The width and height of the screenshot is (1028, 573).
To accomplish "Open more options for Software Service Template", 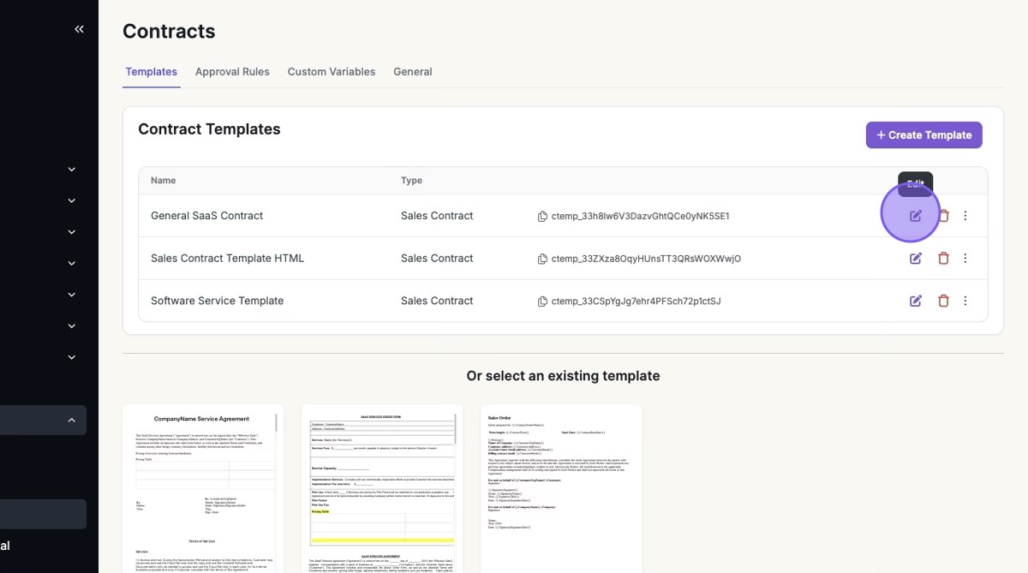I will (965, 301).
